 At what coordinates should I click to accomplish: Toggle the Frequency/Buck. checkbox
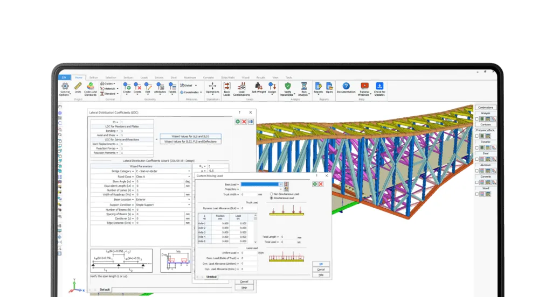pos(477,136)
